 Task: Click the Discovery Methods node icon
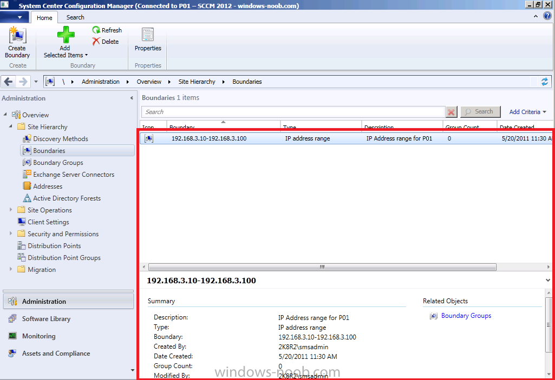point(27,138)
